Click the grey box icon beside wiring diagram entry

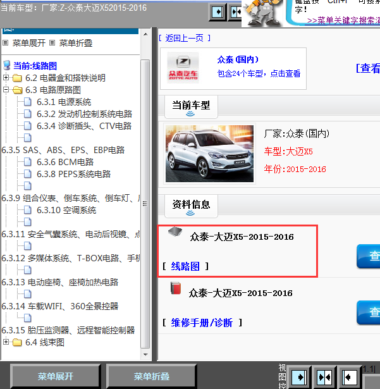(175, 232)
